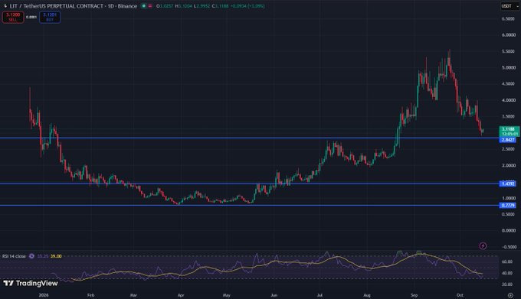Click the RSI 14 close indicator legend

pyautogui.click(x=14, y=256)
